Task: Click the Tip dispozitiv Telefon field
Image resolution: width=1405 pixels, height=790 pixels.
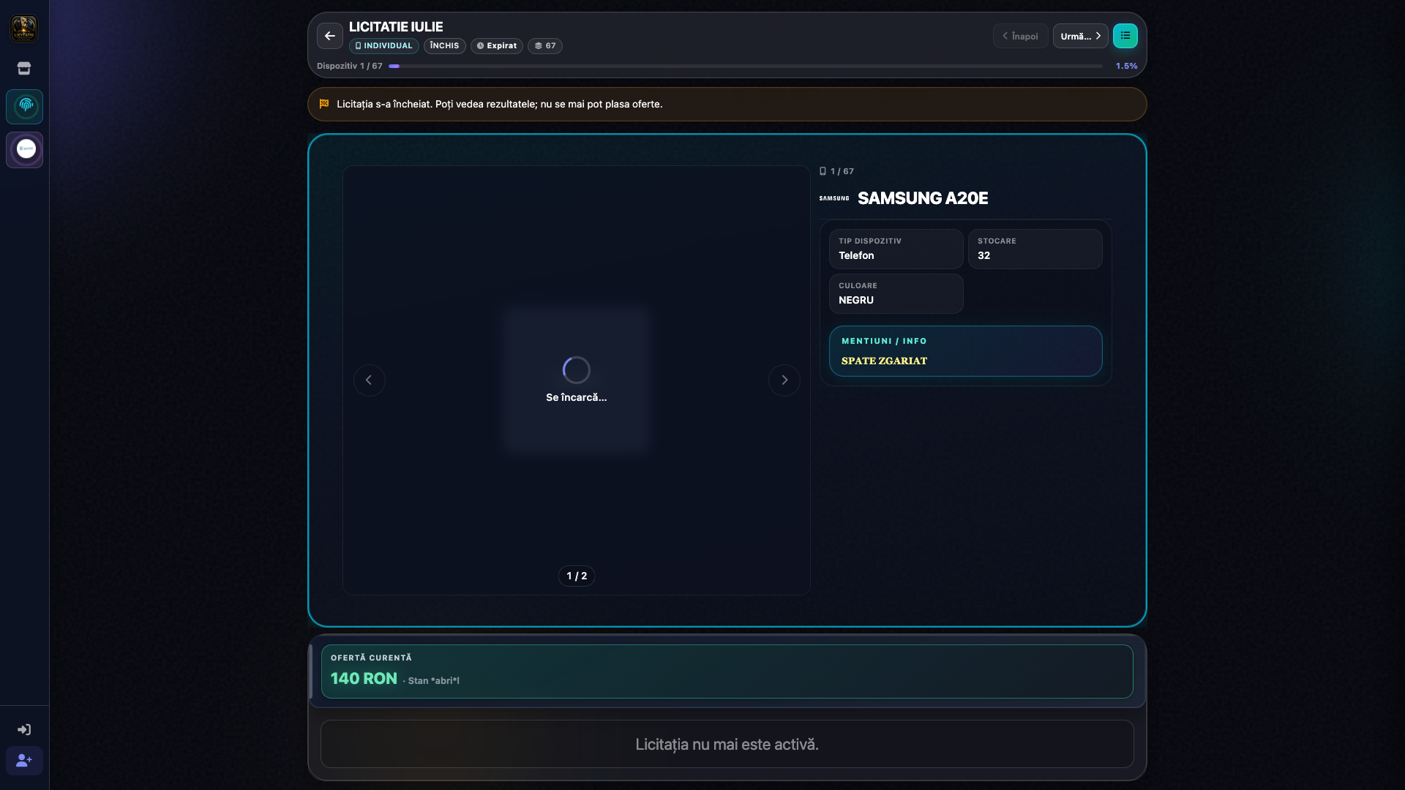Action: 896,249
